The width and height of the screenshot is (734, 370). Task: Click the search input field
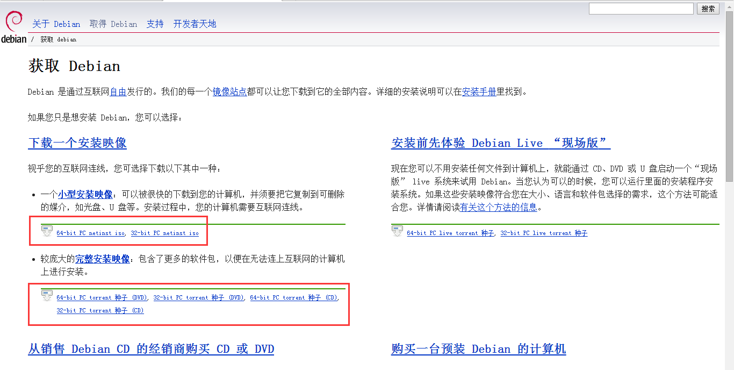coord(641,9)
